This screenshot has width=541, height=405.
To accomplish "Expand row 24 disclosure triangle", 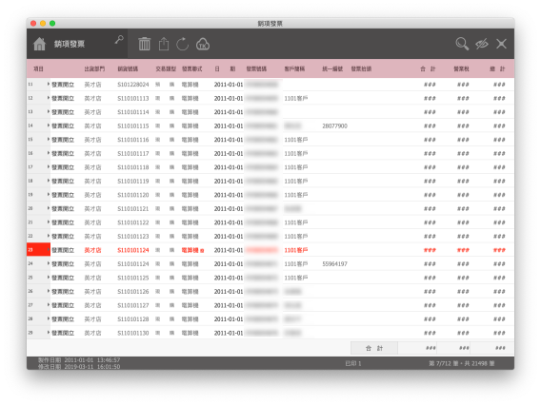I will 49,263.
